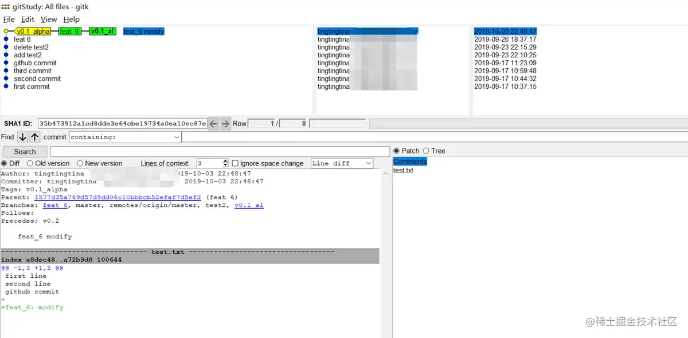Click the SHA1 back arrow button
Viewport: 688px width, 338px height.
click(213, 123)
